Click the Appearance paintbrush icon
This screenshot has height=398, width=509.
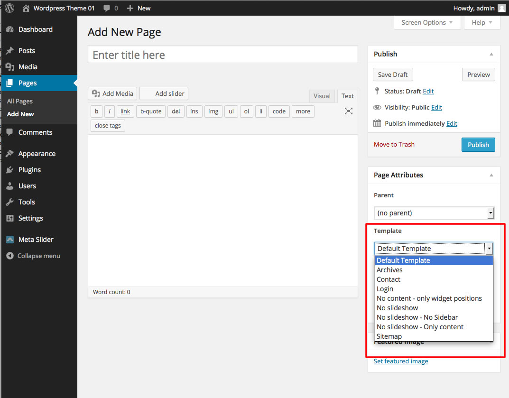10,154
